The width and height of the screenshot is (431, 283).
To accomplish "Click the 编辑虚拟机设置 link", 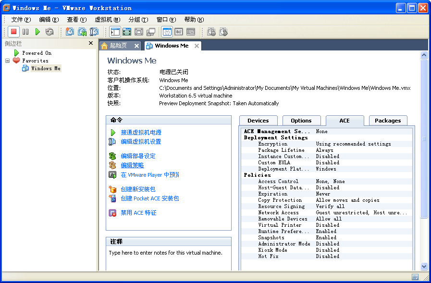I will (x=141, y=141).
